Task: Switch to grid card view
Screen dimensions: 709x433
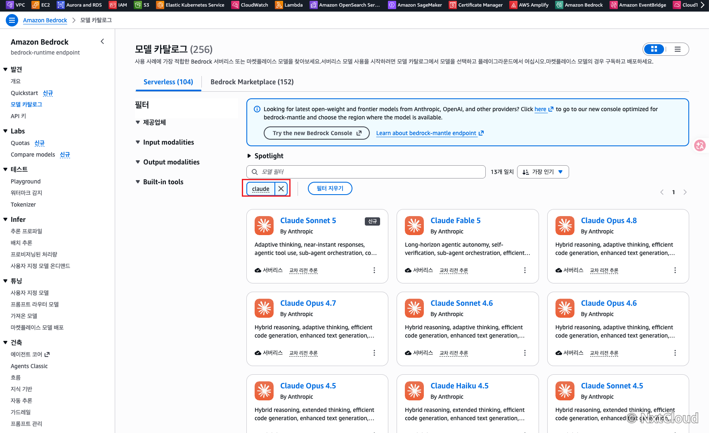Action: click(654, 49)
